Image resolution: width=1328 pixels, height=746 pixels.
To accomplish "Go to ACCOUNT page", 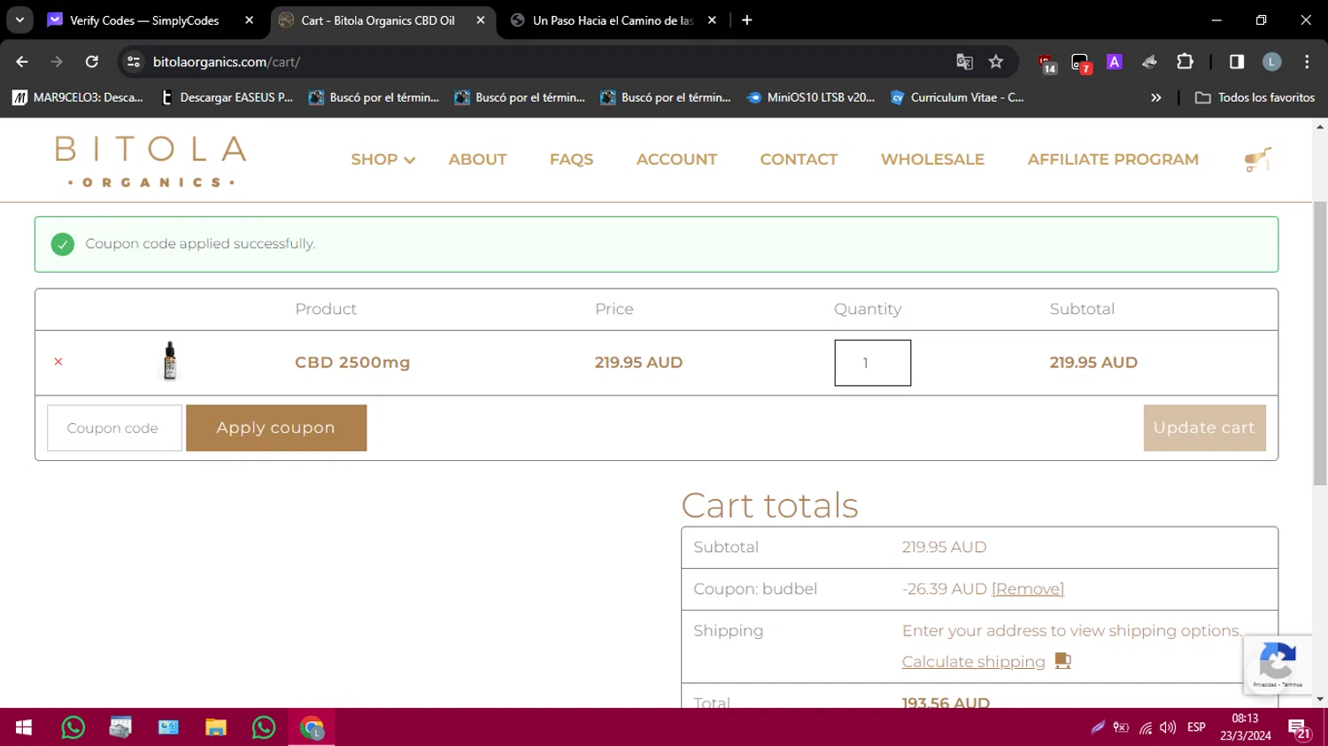I will pyautogui.click(x=676, y=159).
